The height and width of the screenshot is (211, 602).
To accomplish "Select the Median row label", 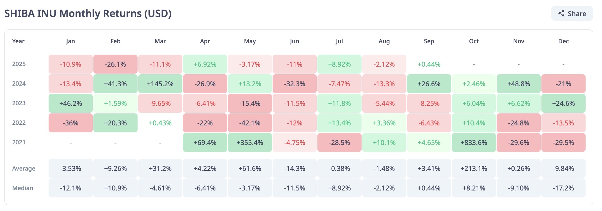I will (23, 188).
